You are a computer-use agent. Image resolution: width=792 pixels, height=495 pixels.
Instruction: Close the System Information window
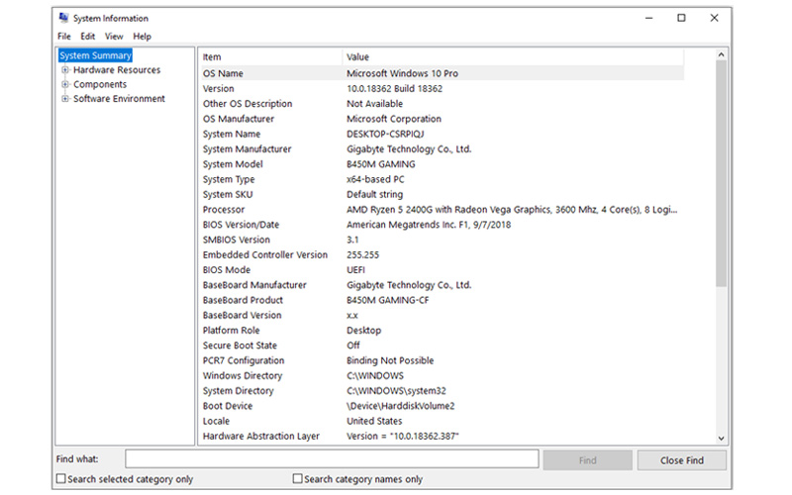[x=714, y=18]
